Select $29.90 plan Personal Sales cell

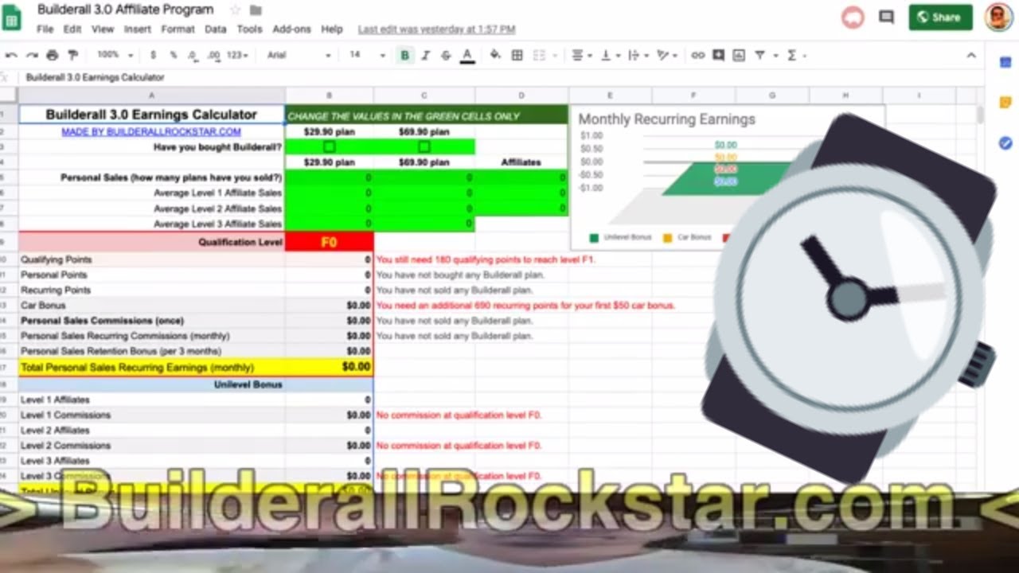(330, 177)
